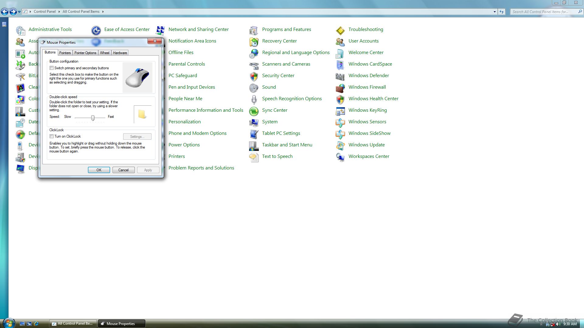Click the Windows Update icon
This screenshot has height=328, width=584.
pos(340,145)
